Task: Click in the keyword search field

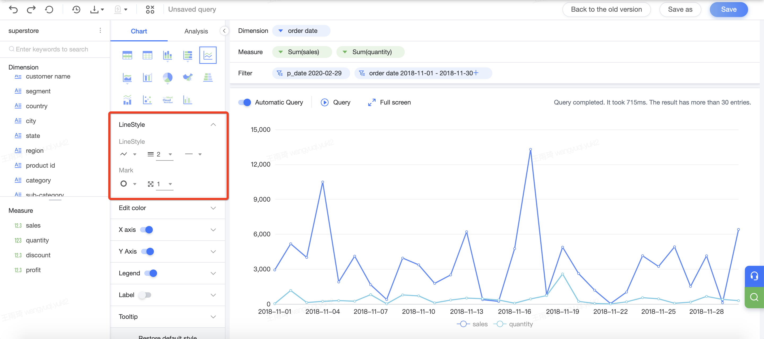Action: pyautogui.click(x=55, y=49)
